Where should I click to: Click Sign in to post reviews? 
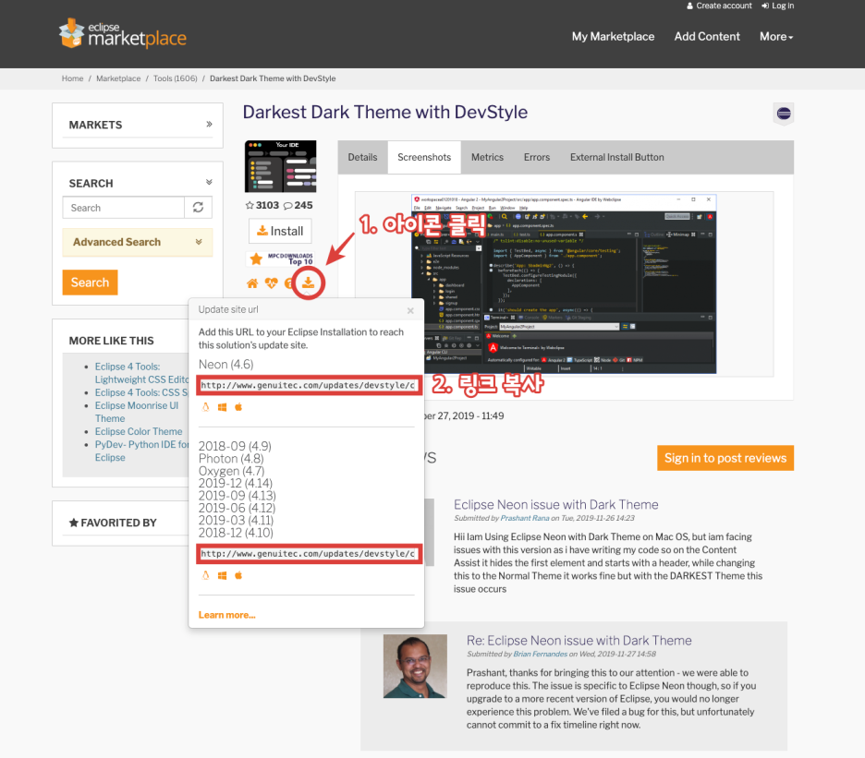click(725, 458)
